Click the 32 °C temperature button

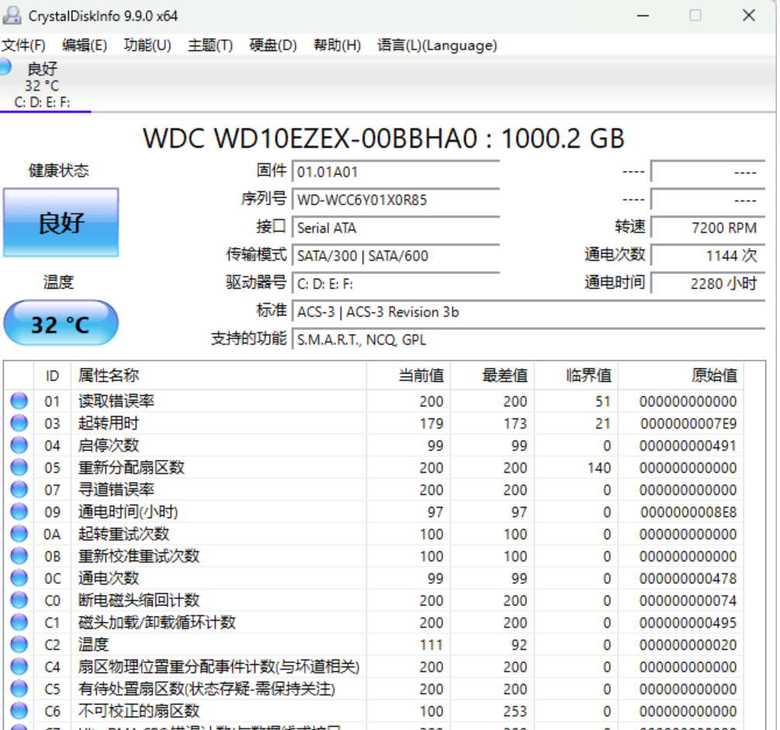[x=61, y=323]
